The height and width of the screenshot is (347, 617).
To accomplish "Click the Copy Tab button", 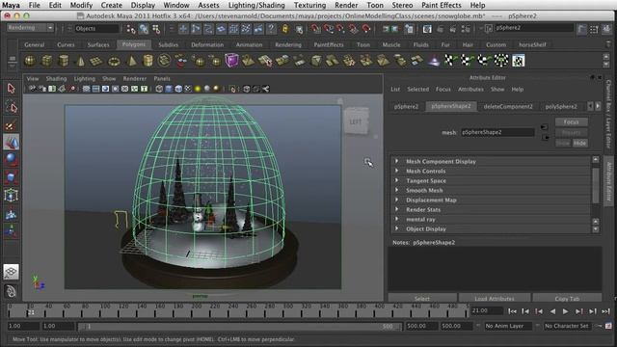I will (567, 299).
